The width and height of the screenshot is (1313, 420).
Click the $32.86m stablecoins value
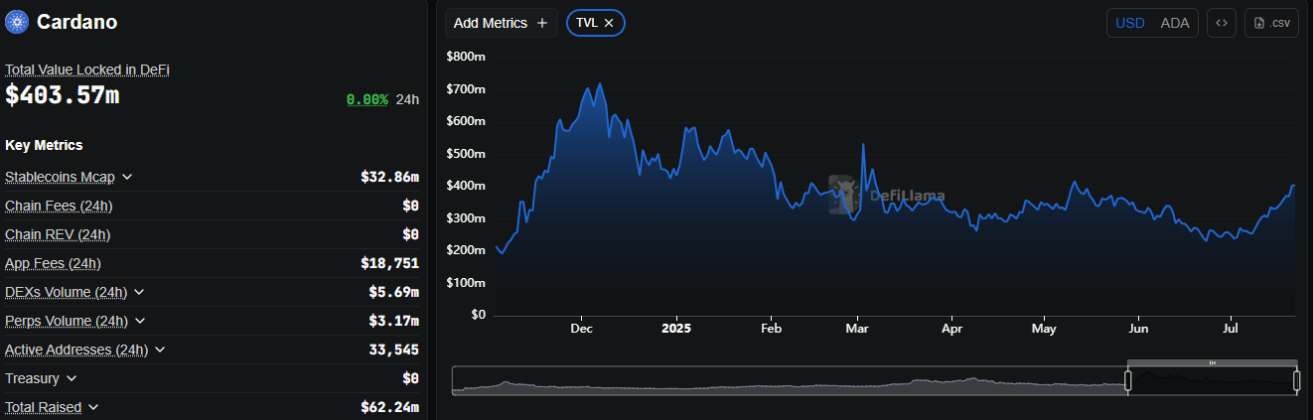tap(389, 177)
